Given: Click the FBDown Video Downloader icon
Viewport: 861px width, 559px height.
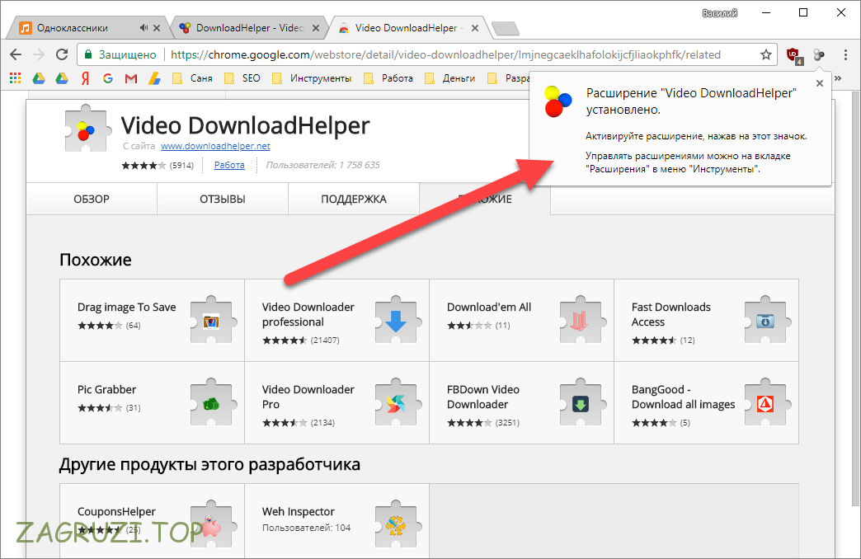Looking at the screenshot, I should coord(582,404).
